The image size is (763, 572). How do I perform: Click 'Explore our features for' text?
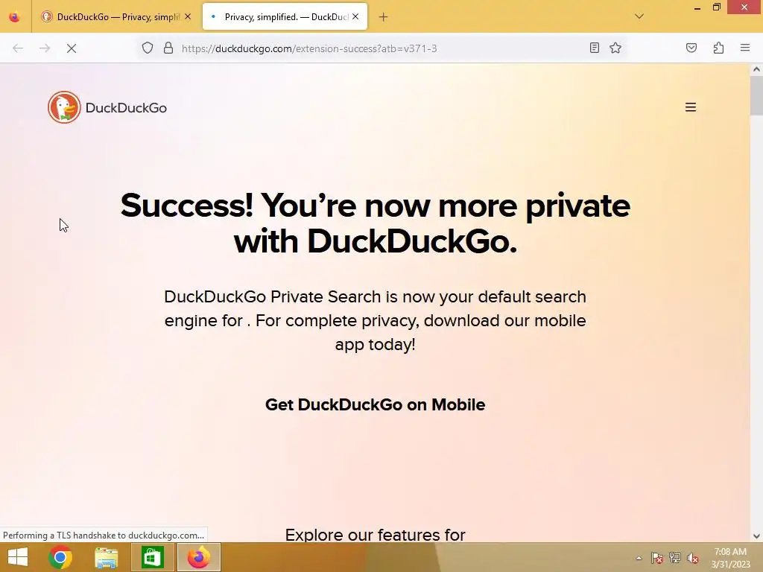pyautogui.click(x=376, y=535)
